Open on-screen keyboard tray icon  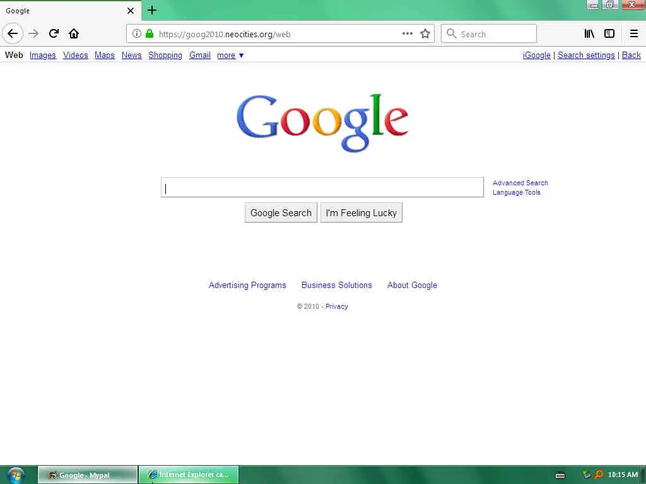[560, 475]
